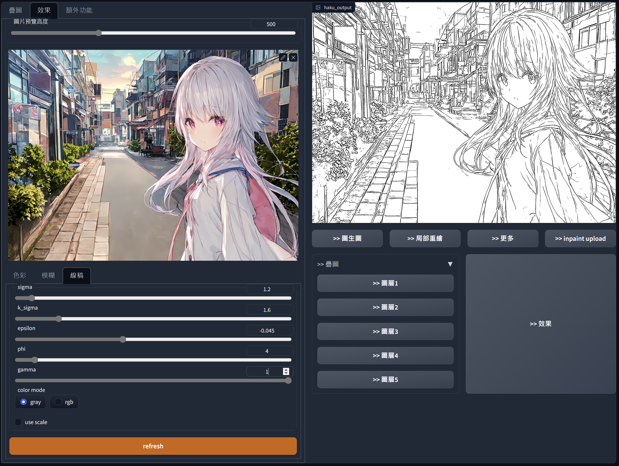Select the rgb color mode
This screenshot has height=466, width=619.
coord(58,402)
